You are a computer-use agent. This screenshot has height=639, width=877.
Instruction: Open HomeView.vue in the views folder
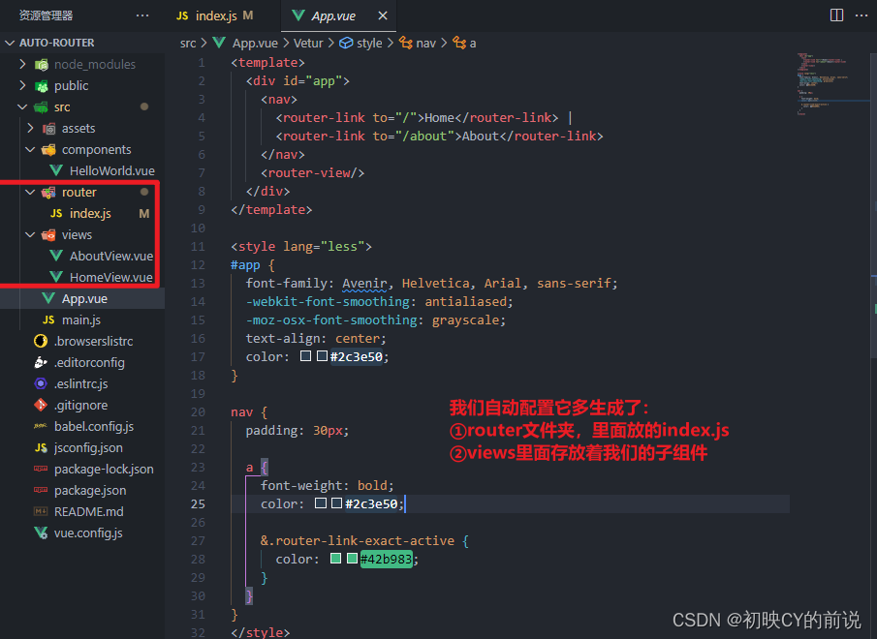point(110,278)
